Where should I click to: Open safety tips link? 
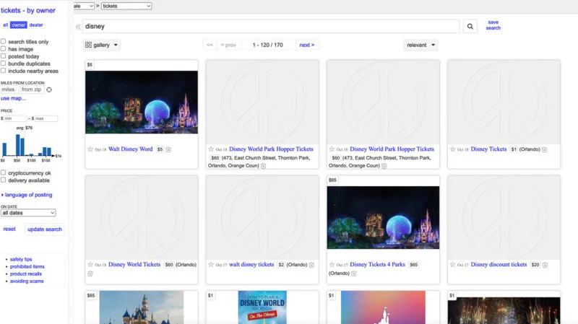coord(21,259)
